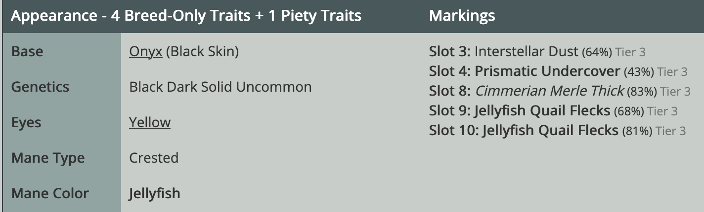This screenshot has height=212, width=704.
Task: Click the (Black Skin) text beside Onyx
Action: click(202, 52)
